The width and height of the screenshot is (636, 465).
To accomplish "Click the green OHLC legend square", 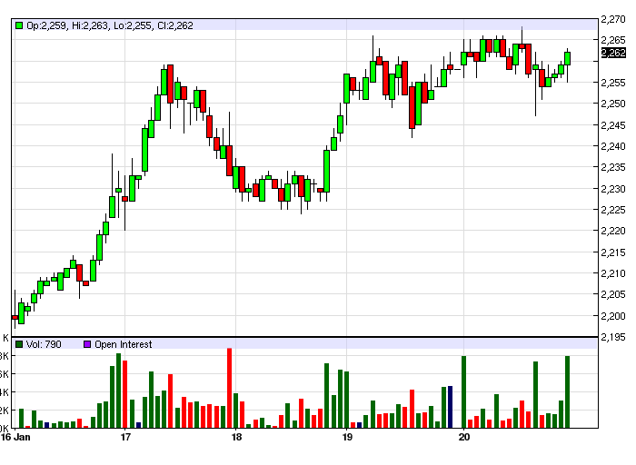I will [18, 25].
